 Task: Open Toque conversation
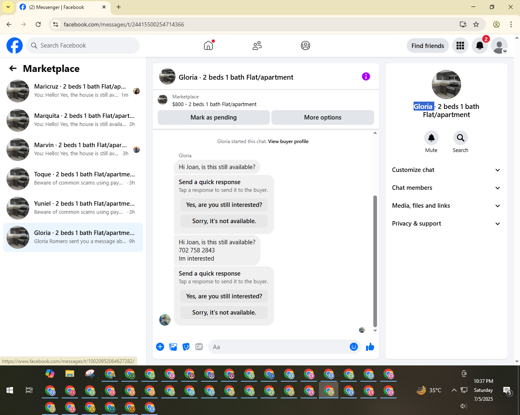(73, 179)
